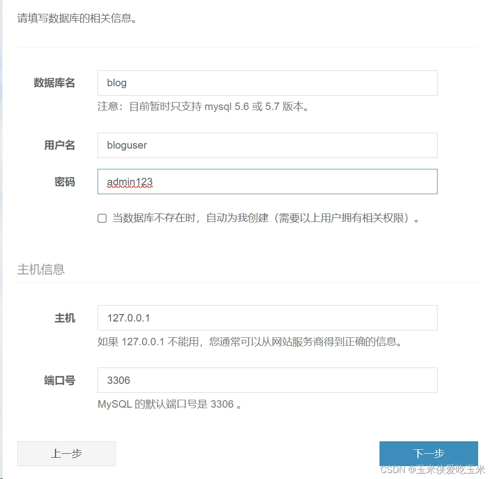Click the 当数据库不存在时 checkbox label text

(x=266, y=218)
